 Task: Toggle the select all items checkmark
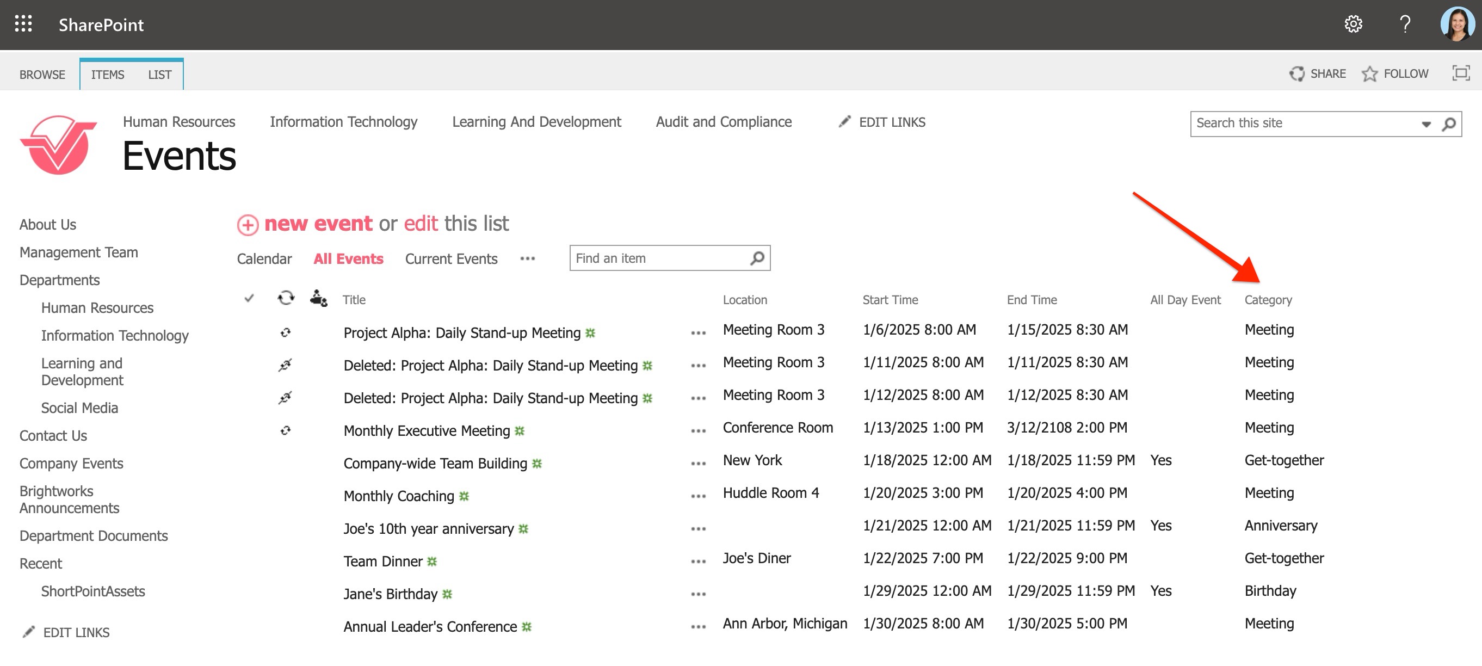pyautogui.click(x=249, y=298)
